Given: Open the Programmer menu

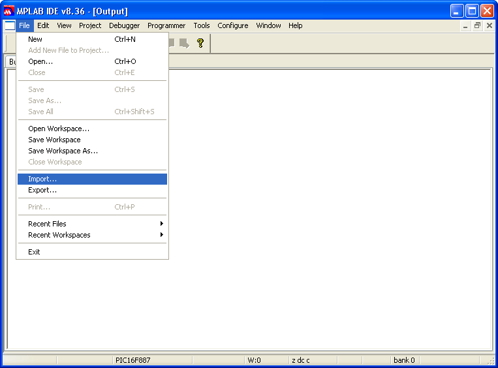Looking at the screenshot, I should click(166, 25).
